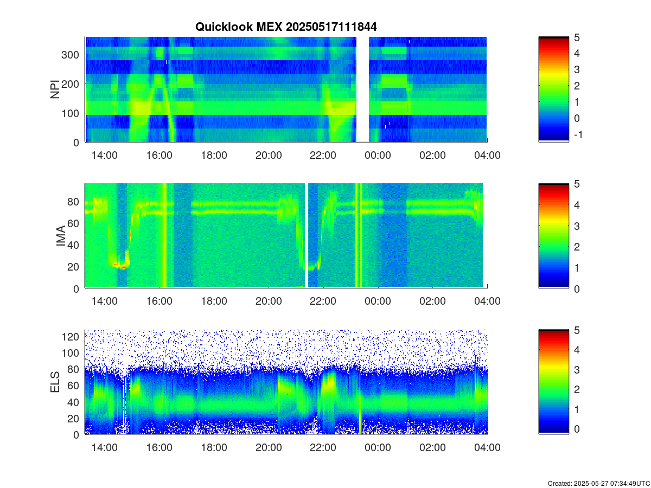
Task: Click the 00:00 tick under the IMA plot
Action: [378, 301]
